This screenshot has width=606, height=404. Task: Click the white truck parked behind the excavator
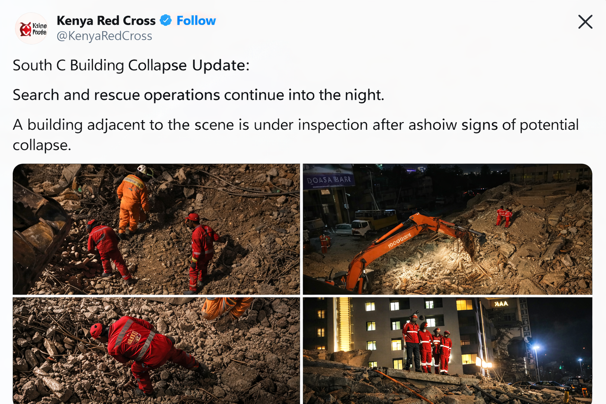362,228
